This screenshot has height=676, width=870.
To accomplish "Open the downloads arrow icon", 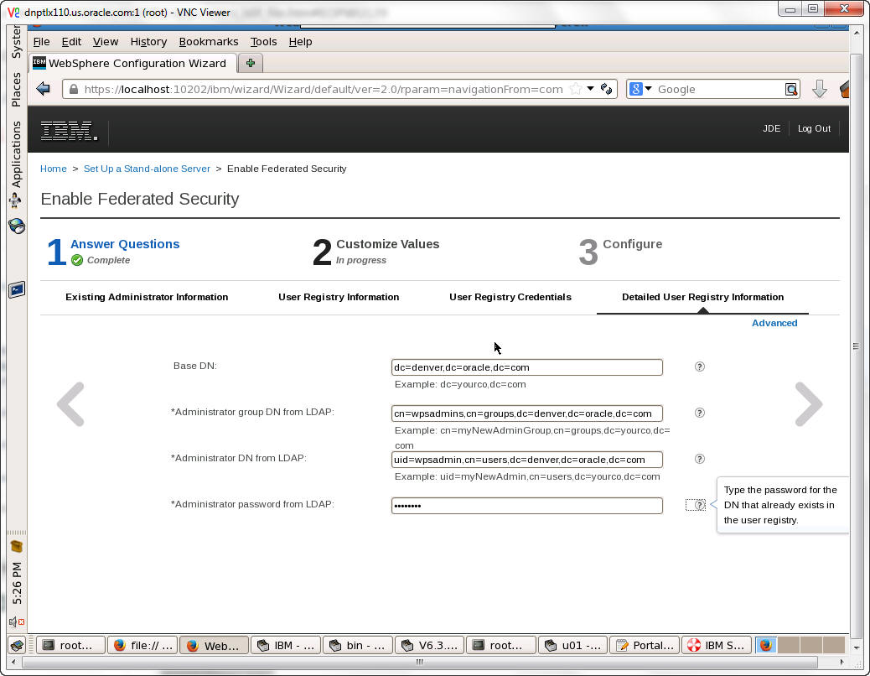I will 820,89.
